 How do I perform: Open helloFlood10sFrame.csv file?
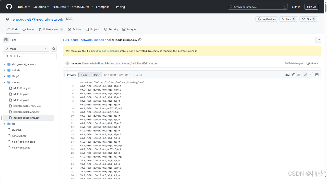pos(27,106)
